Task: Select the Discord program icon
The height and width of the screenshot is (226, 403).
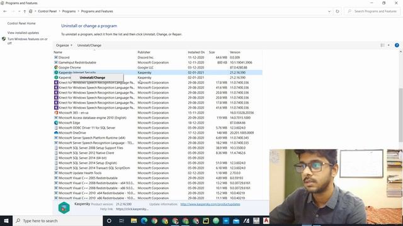Action: [x=56, y=57]
